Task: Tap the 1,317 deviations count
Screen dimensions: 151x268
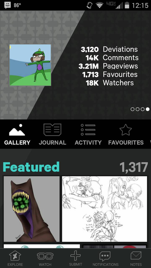Action: pyautogui.click(x=134, y=167)
